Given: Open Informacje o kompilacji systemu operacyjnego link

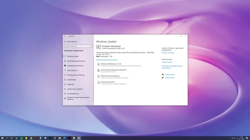Looking at the screenshot, I should click(172, 67).
